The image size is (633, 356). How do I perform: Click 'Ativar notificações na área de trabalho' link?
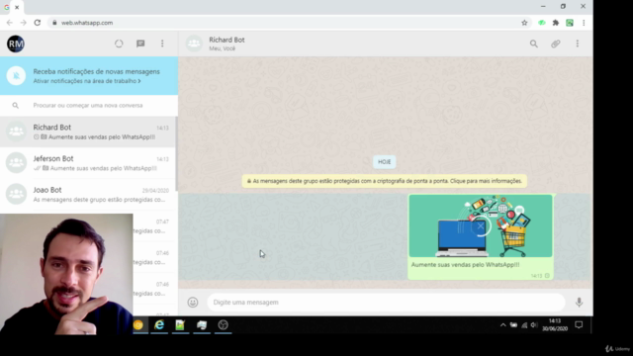click(87, 81)
